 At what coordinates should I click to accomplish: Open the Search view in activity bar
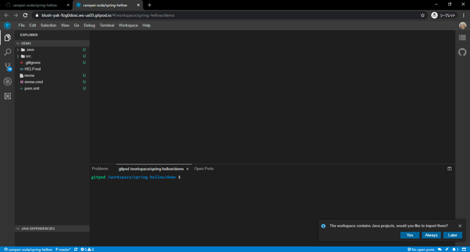(x=7, y=52)
